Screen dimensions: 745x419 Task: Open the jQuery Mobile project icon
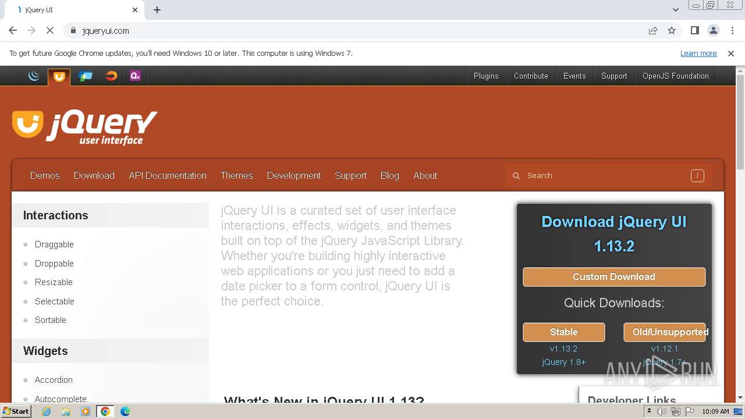(85, 76)
